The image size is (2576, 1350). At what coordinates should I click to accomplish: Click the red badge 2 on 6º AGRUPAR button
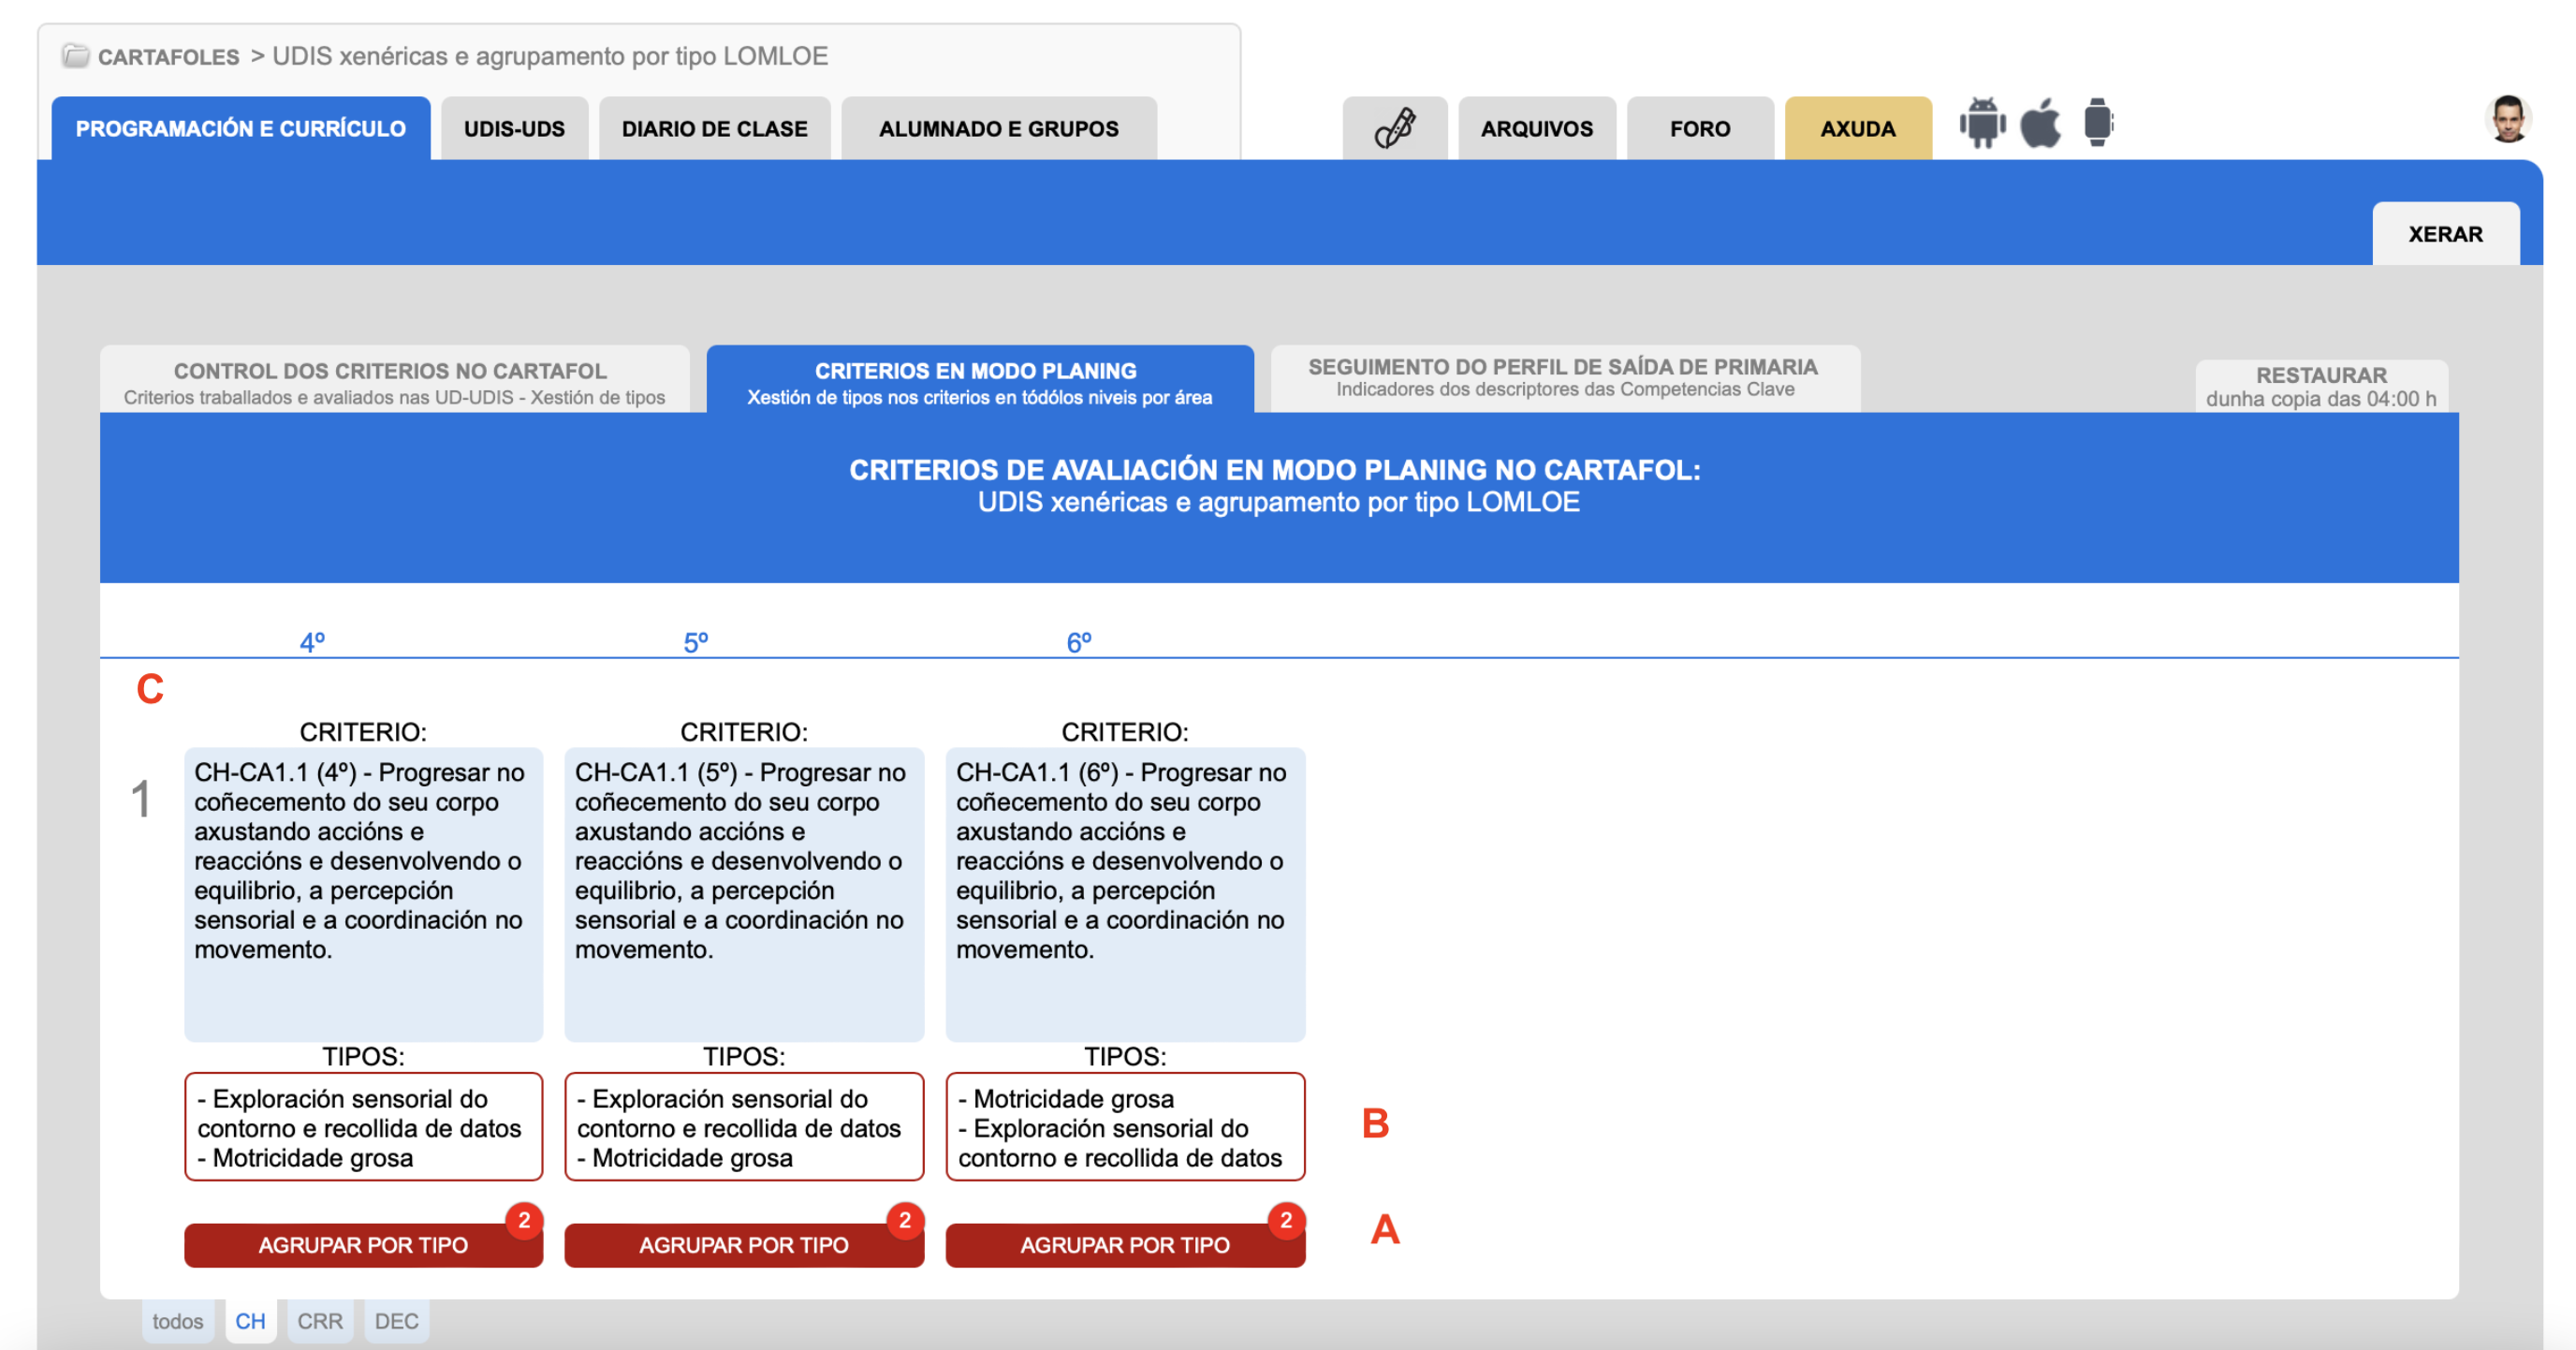(1286, 1220)
